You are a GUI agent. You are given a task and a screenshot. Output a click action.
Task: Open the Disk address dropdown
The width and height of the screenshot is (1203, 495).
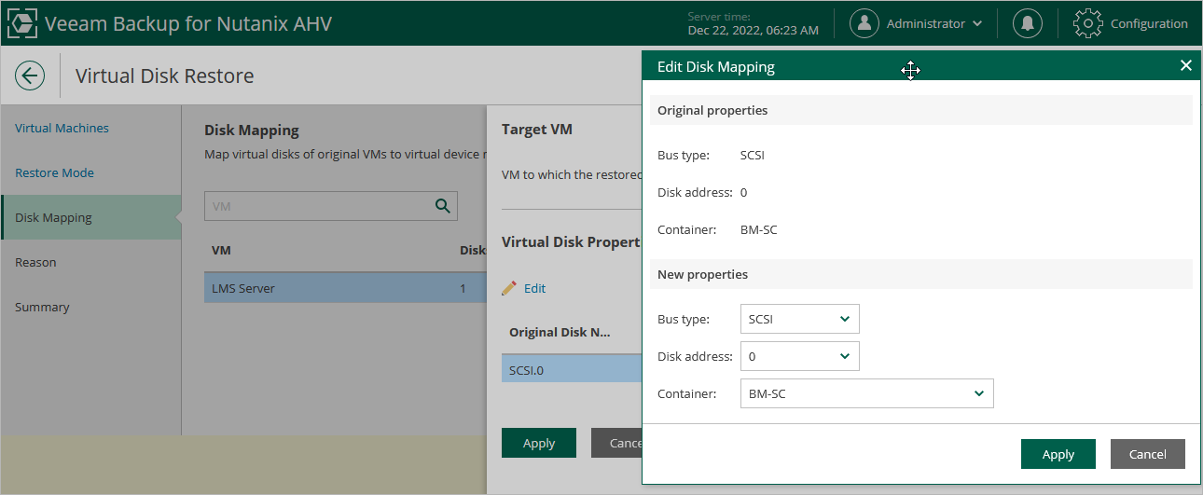point(799,356)
